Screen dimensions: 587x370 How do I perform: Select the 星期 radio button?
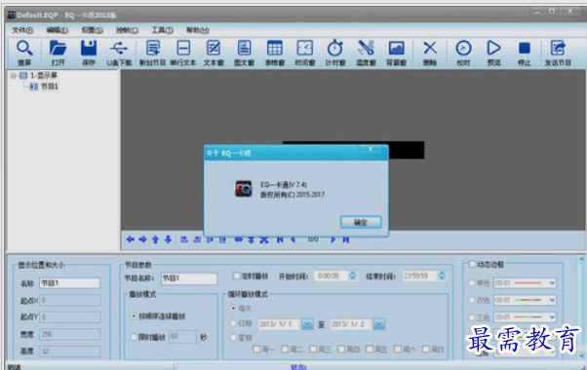(x=234, y=338)
